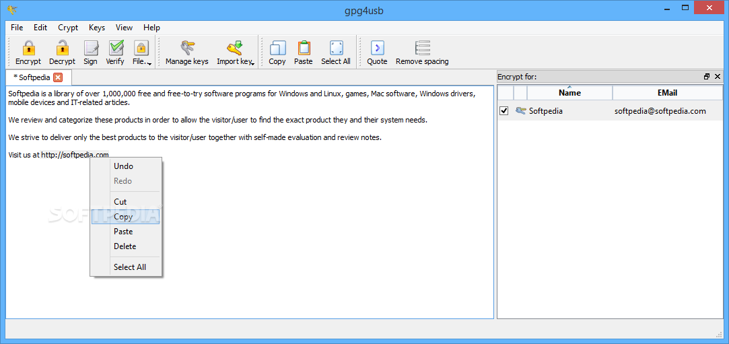Open the Help menu
The height and width of the screenshot is (344, 729).
click(x=151, y=28)
